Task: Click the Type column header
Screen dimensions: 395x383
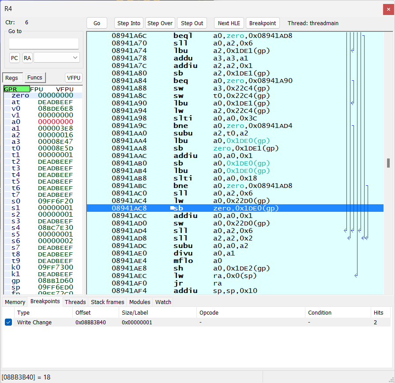Action: click(43, 312)
